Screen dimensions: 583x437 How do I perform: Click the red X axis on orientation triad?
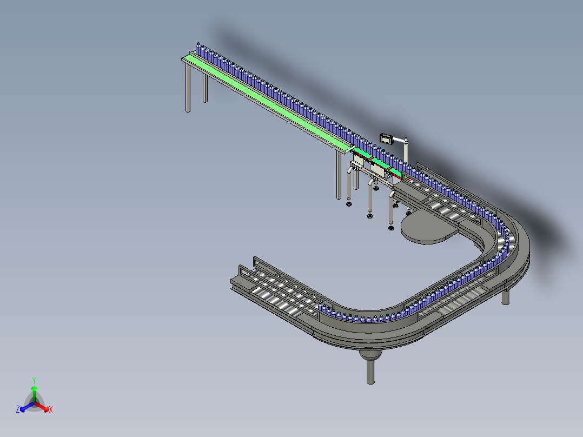[x=42, y=407]
